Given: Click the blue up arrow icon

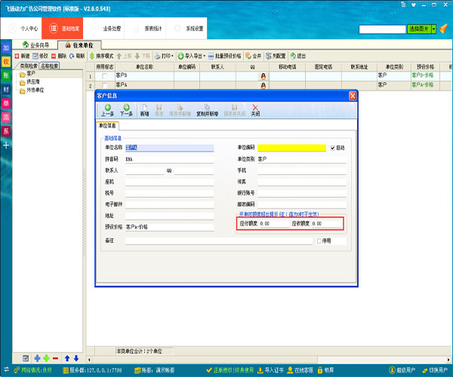Looking at the screenshot, I should [x=66, y=357].
